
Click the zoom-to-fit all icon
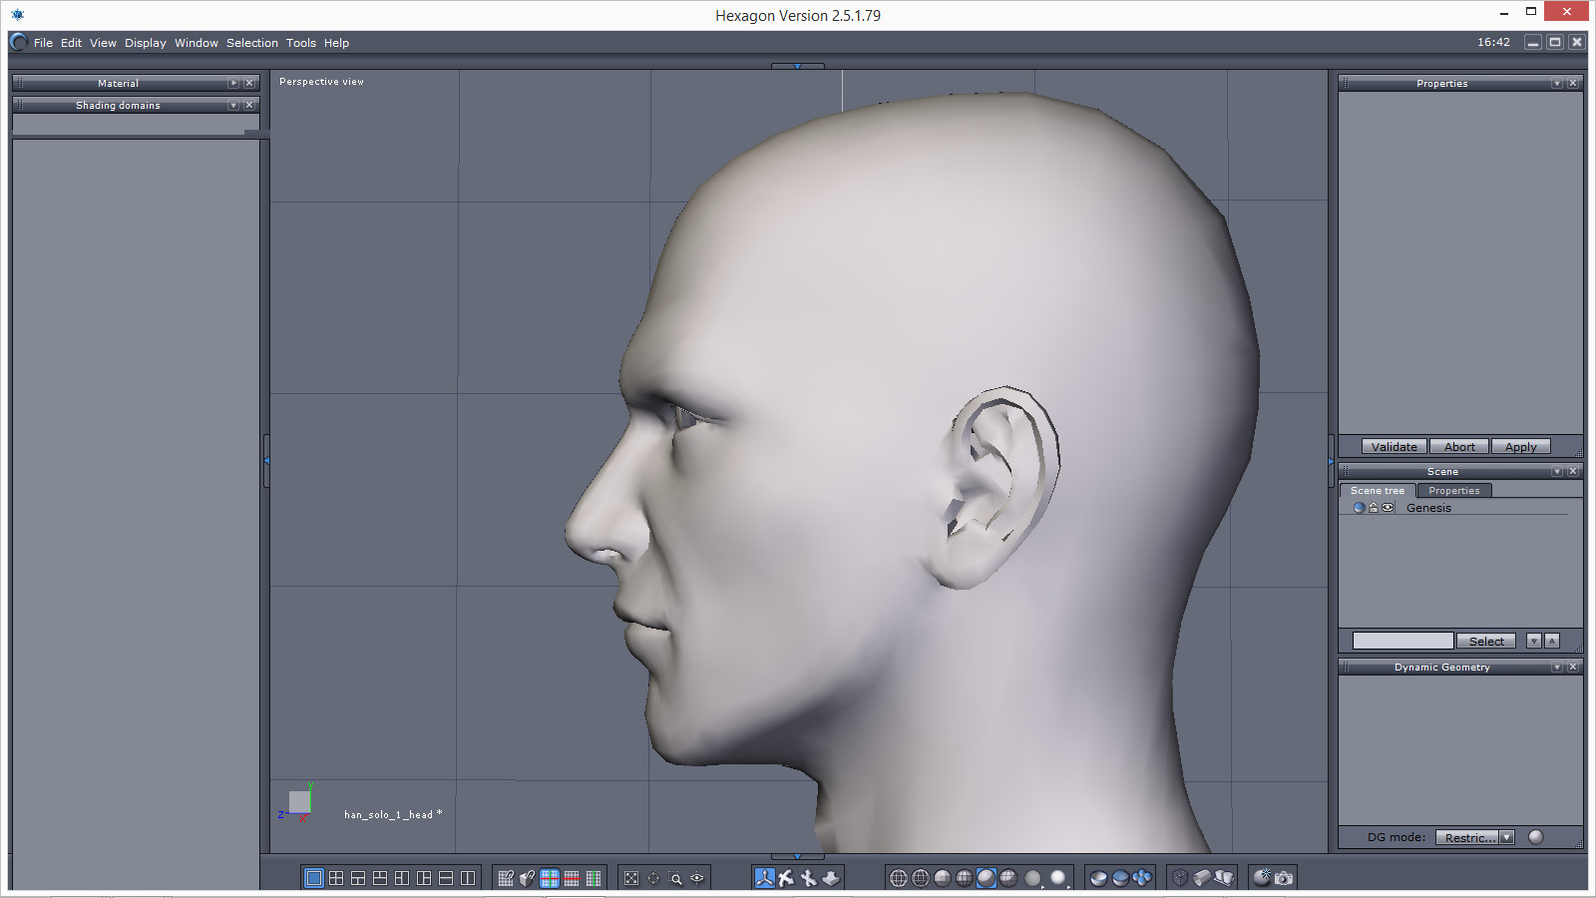(x=631, y=878)
